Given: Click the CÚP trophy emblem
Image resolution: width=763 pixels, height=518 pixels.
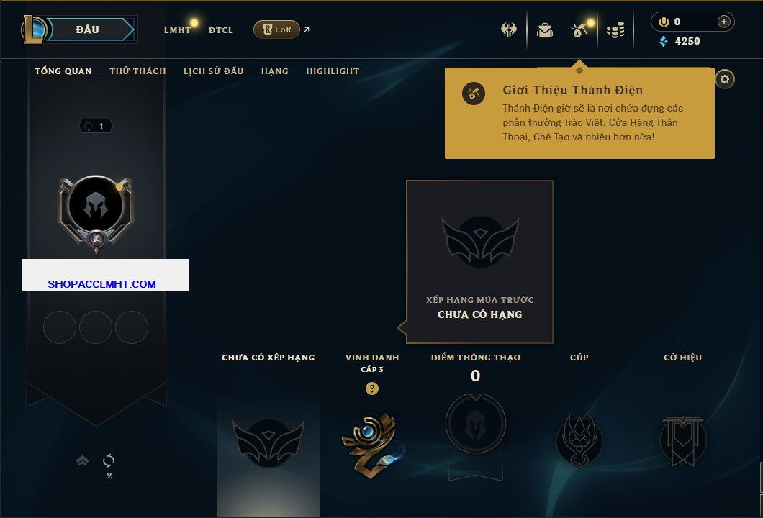Looking at the screenshot, I should [579, 441].
